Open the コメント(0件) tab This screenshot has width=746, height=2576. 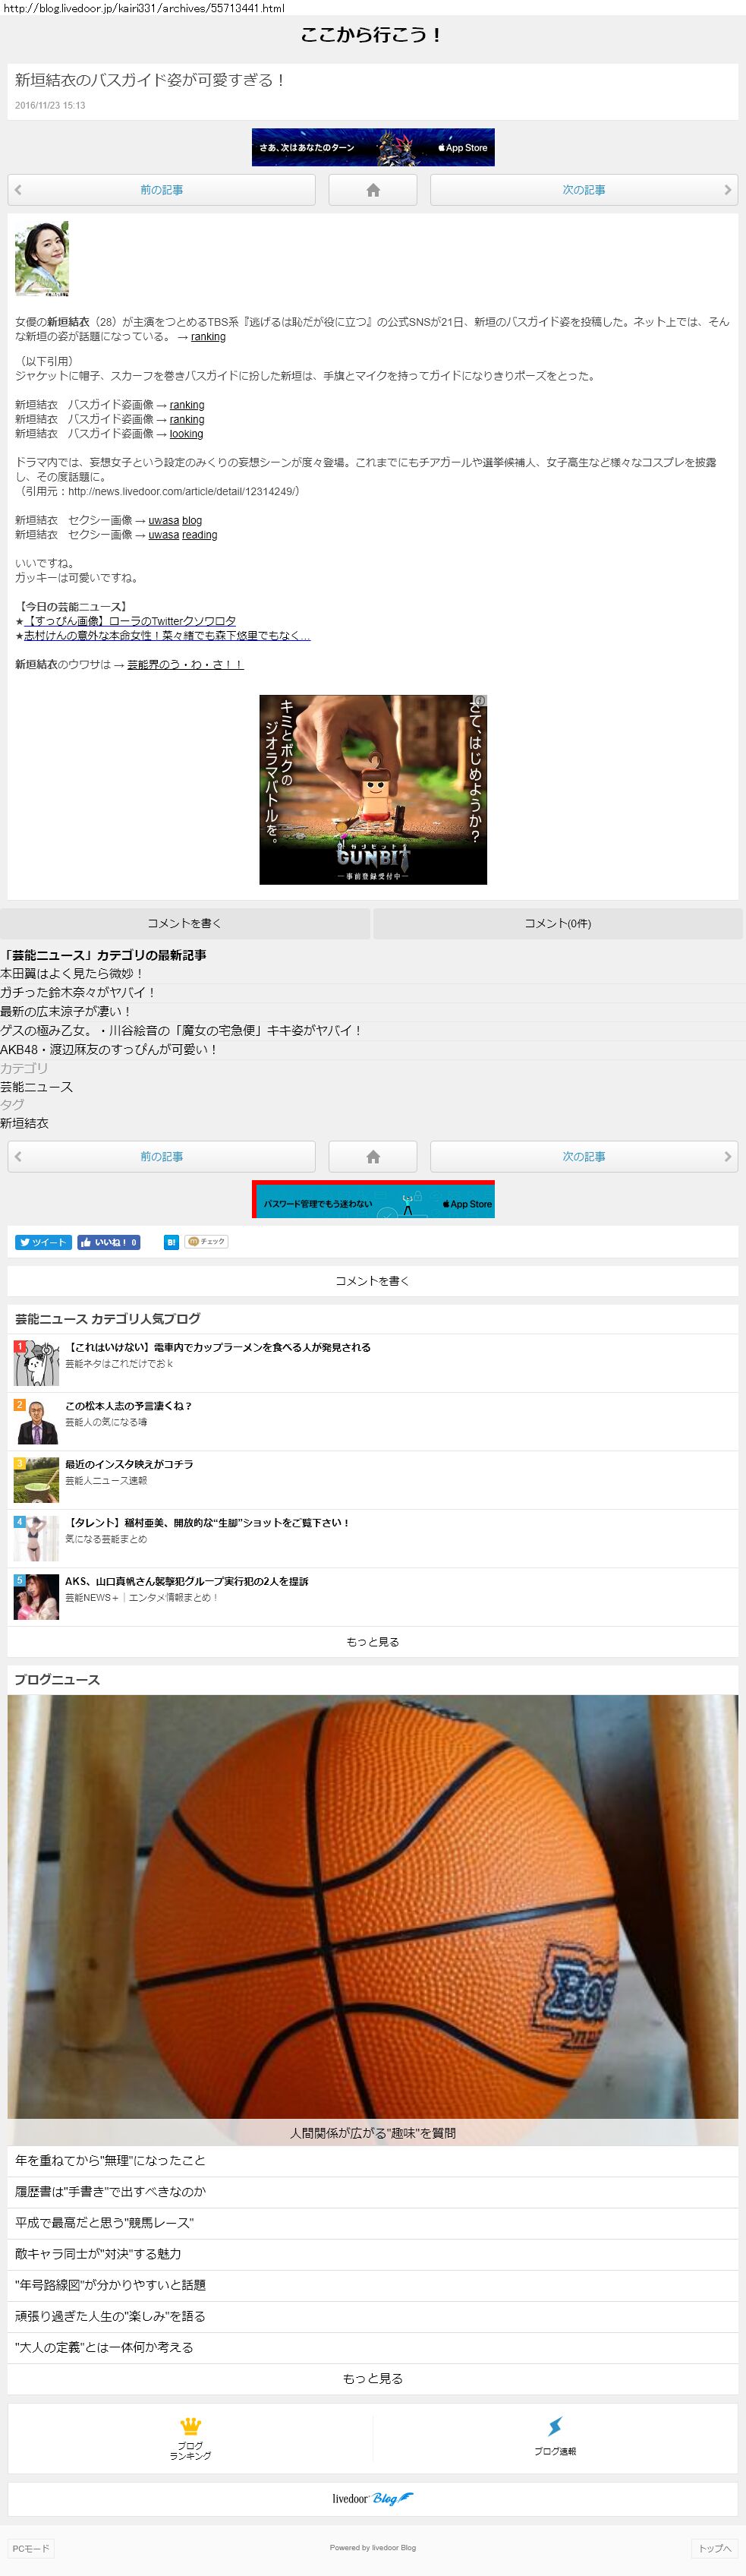click(557, 923)
